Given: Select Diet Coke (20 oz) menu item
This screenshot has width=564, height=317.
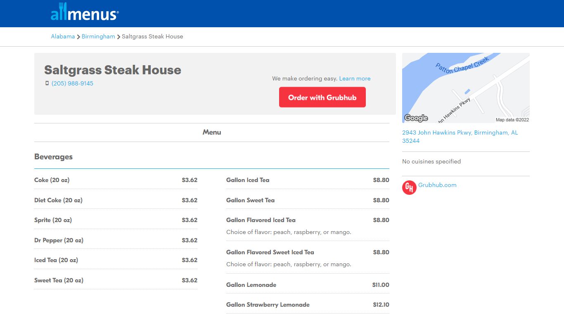Looking at the screenshot, I should pos(58,200).
